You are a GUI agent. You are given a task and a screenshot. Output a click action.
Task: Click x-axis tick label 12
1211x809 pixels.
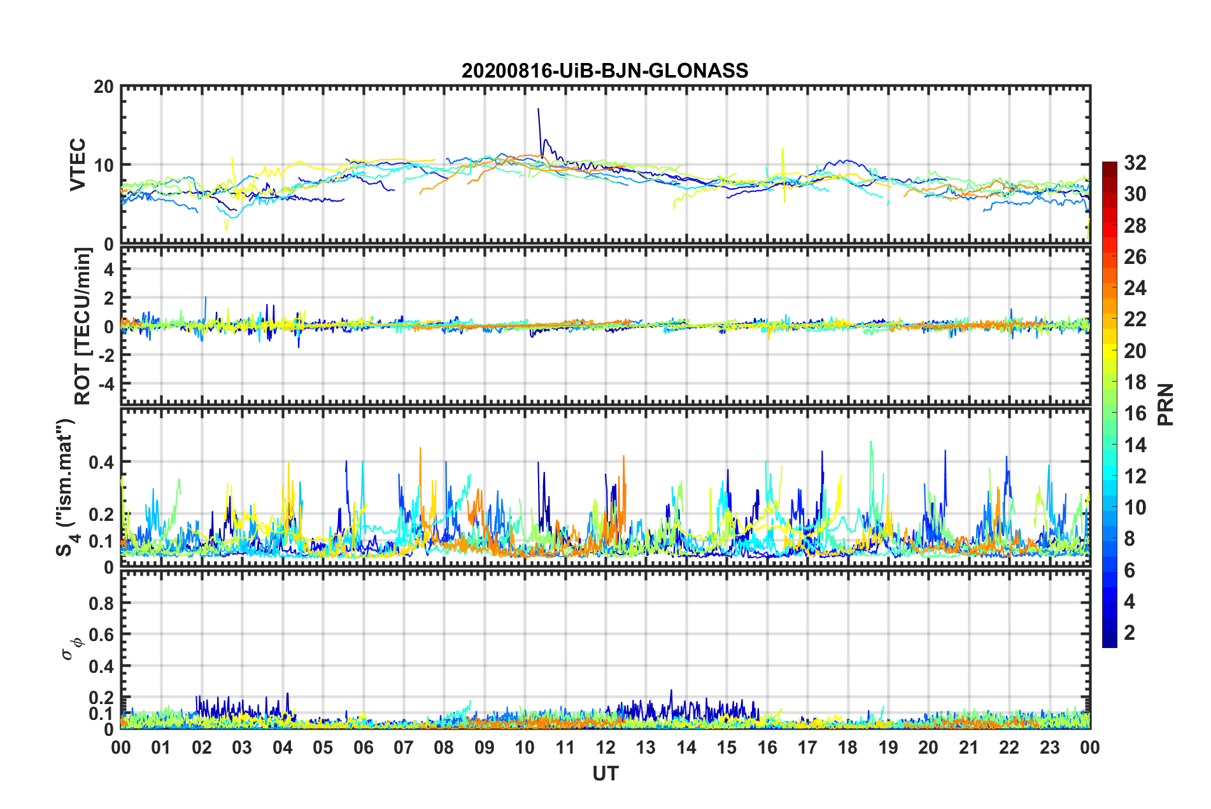click(605, 747)
